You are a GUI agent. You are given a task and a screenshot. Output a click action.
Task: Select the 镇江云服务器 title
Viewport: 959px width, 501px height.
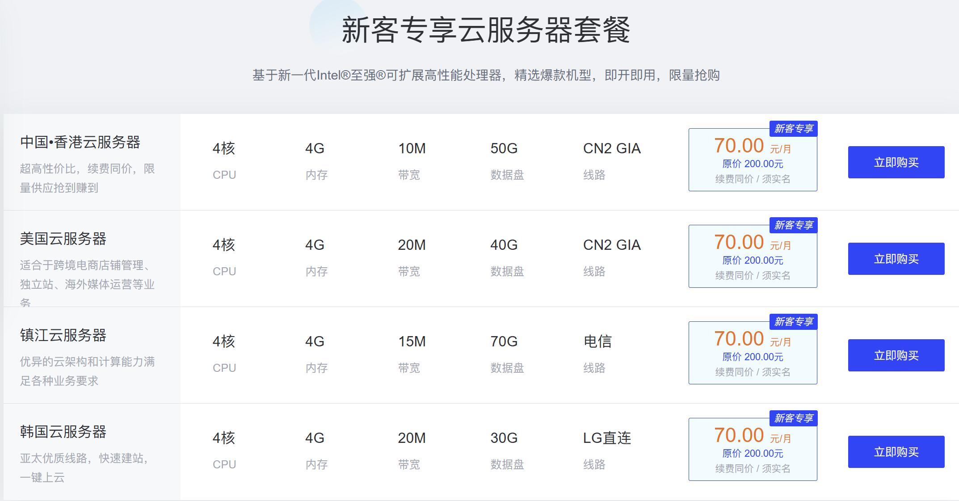[63, 335]
